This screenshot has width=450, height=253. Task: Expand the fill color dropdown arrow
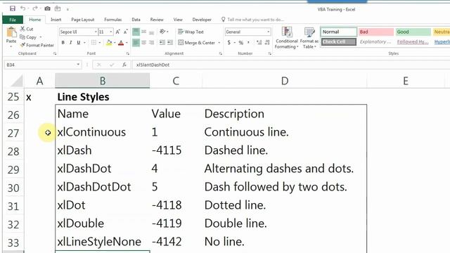tap(115, 43)
